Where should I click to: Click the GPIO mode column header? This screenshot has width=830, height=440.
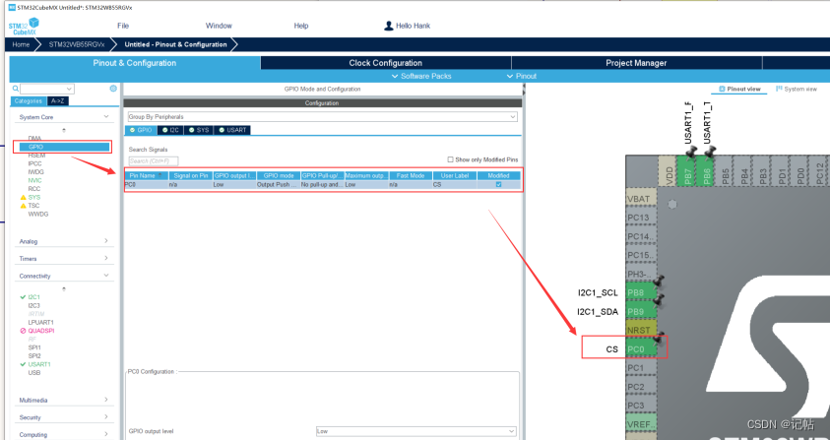pyautogui.click(x=279, y=176)
